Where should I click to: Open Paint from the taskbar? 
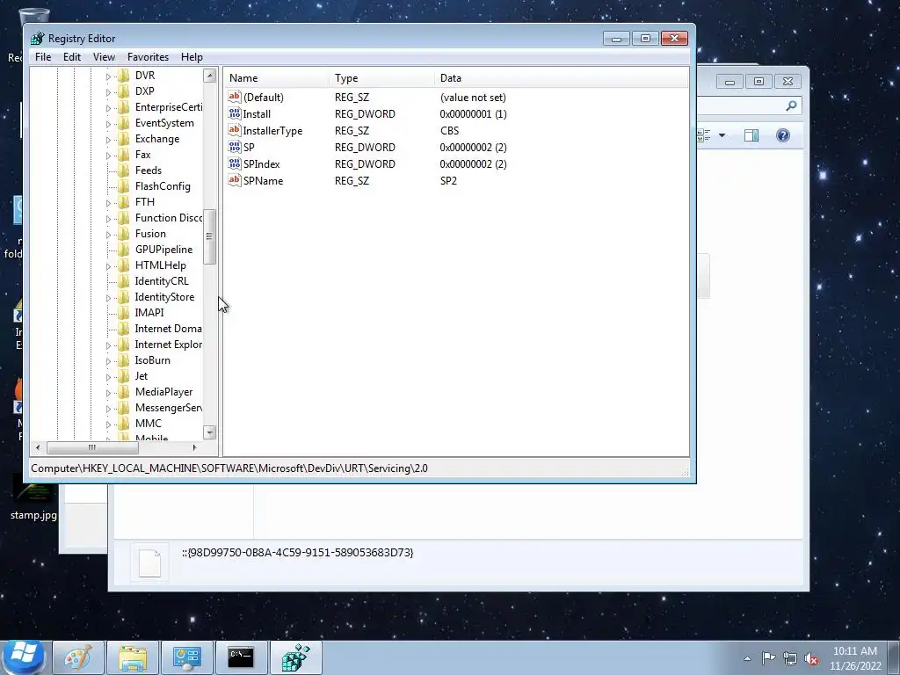click(78, 657)
